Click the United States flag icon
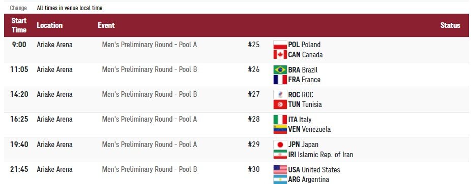 pyautogui.click(x=280, y=170)
